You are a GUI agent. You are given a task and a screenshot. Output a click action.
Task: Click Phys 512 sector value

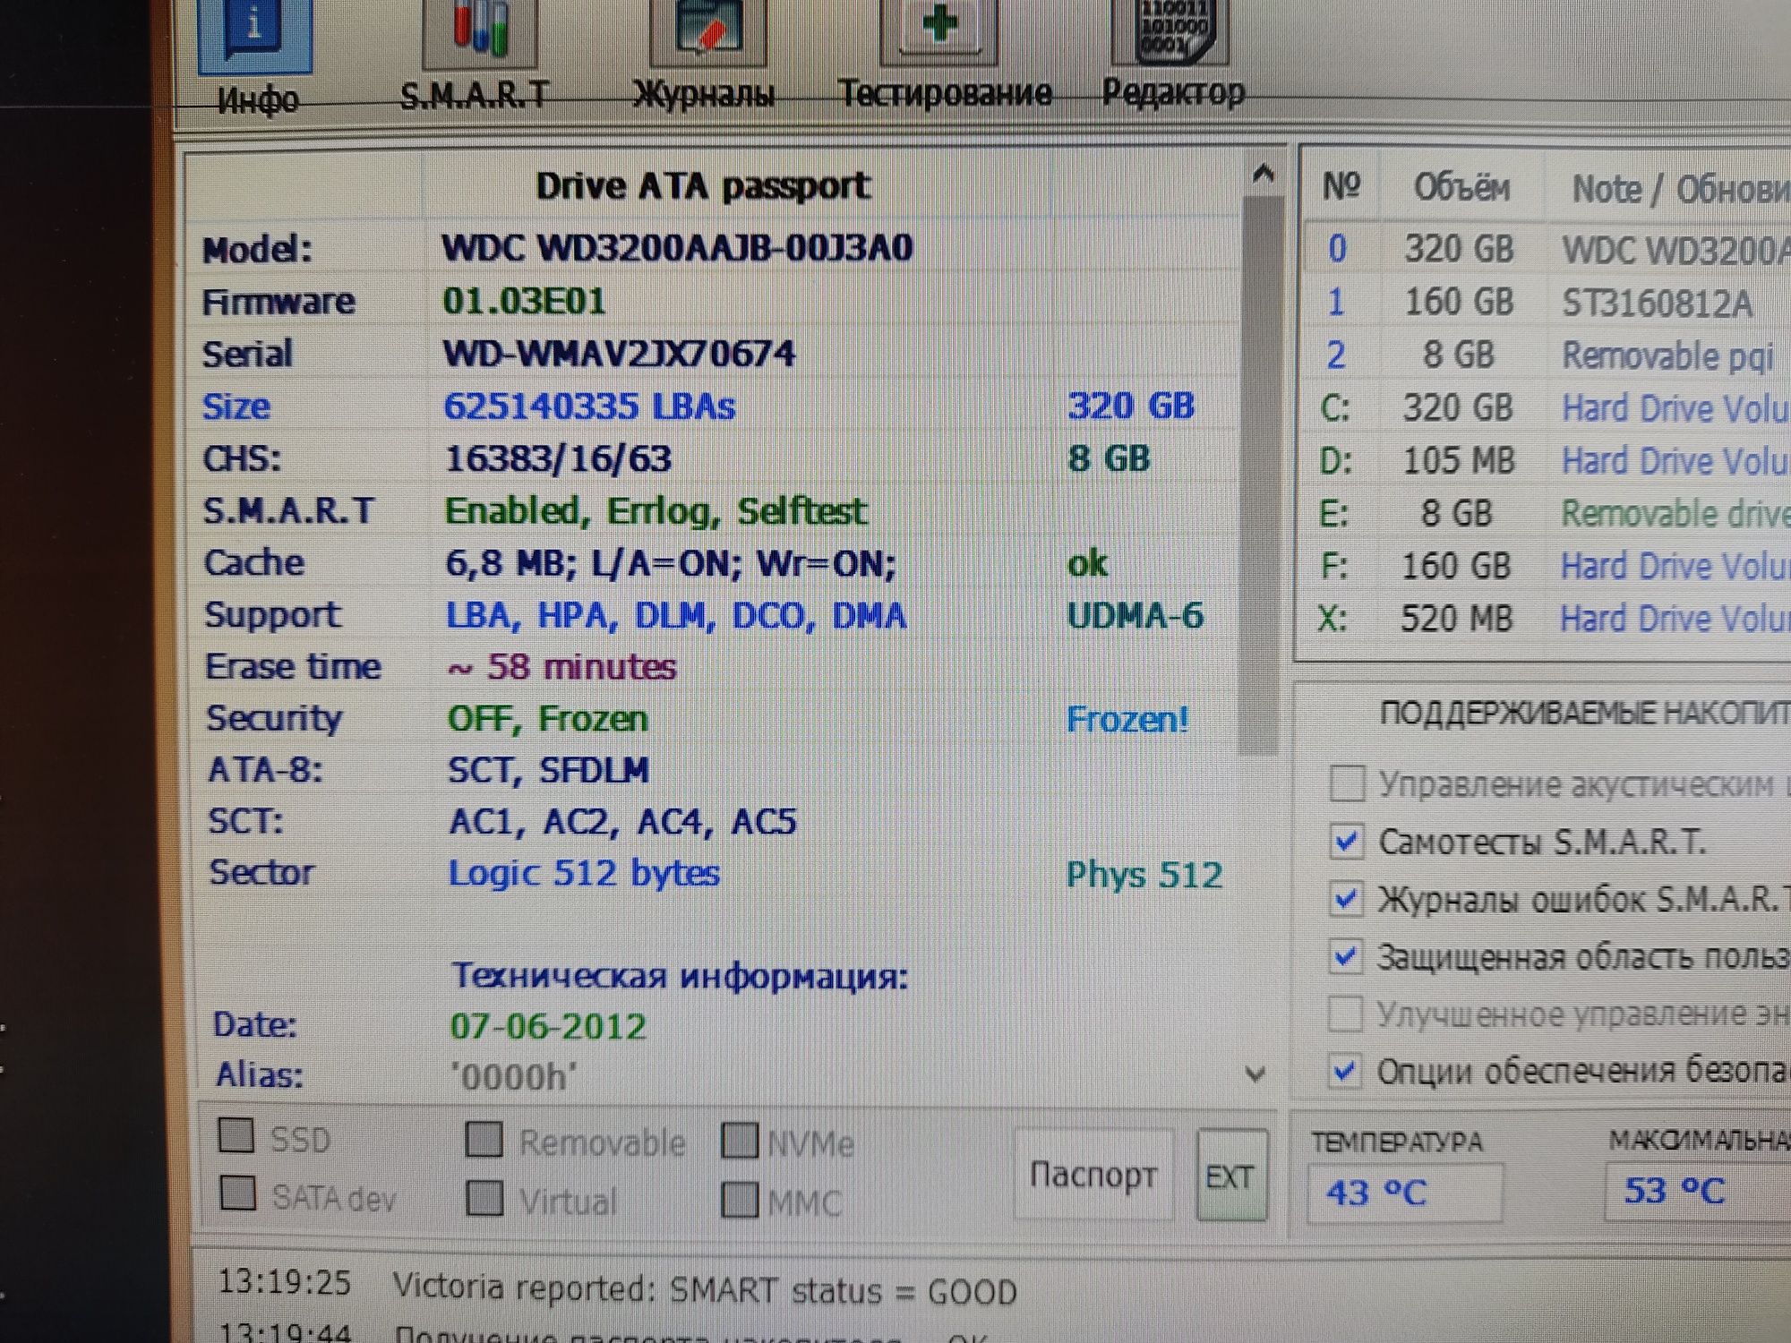pos(1144,875)
